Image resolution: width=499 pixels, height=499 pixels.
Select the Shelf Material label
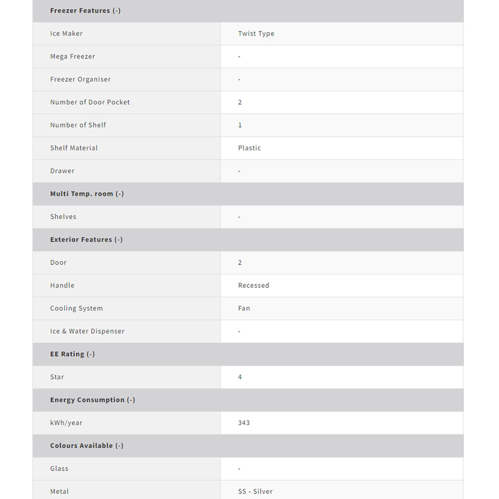click(74, 148)
